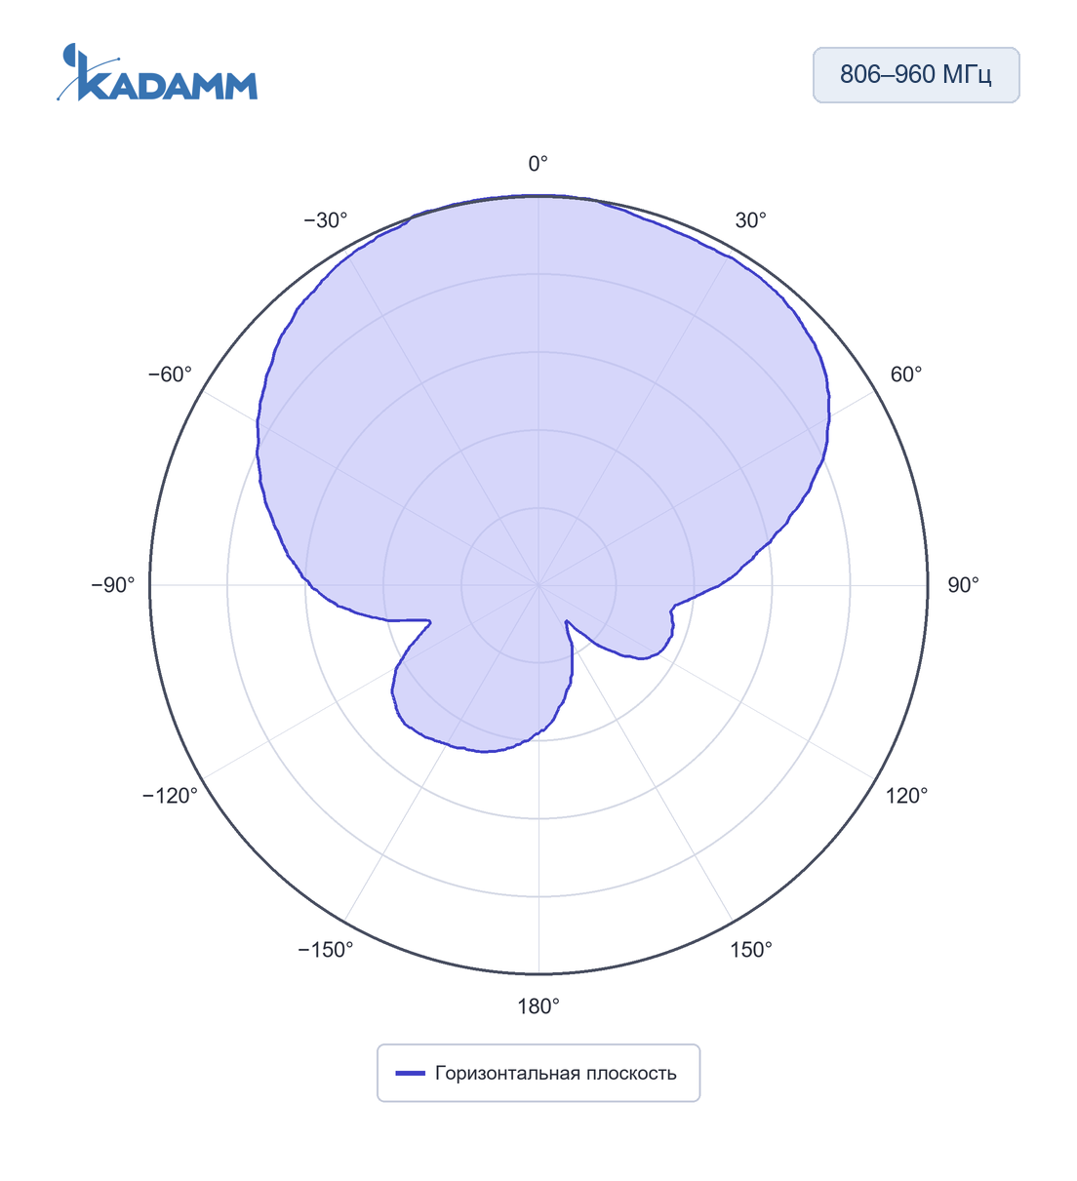This screenshot has width=1077, height=1181.
Task: Toggle the Горизонтальная плоскость legend entry
Action: pos(538,1073)
